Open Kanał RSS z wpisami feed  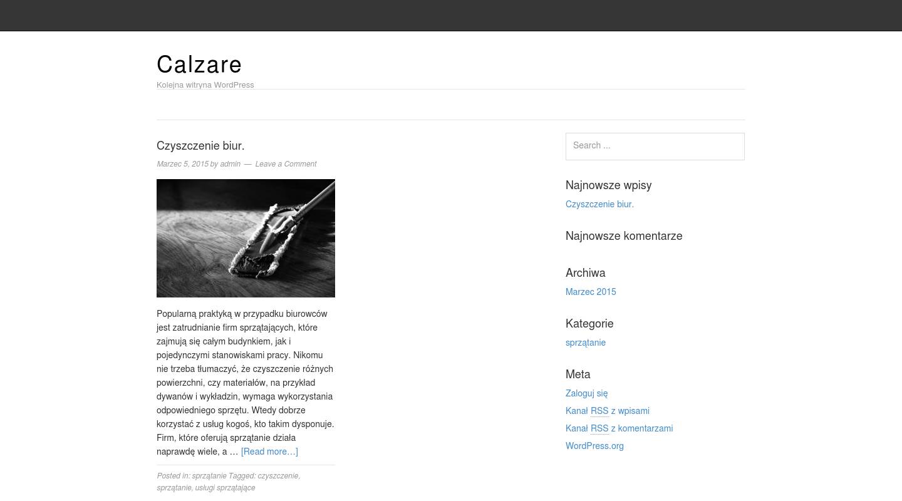click(608, 411)
